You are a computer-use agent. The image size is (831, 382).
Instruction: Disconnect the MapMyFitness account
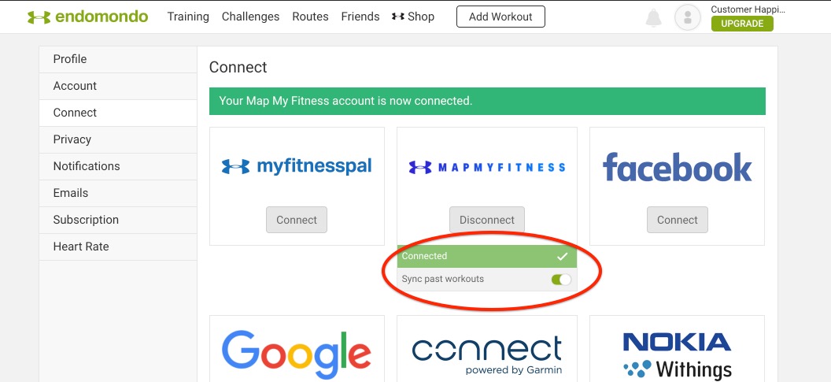click(x=487, y=220)
